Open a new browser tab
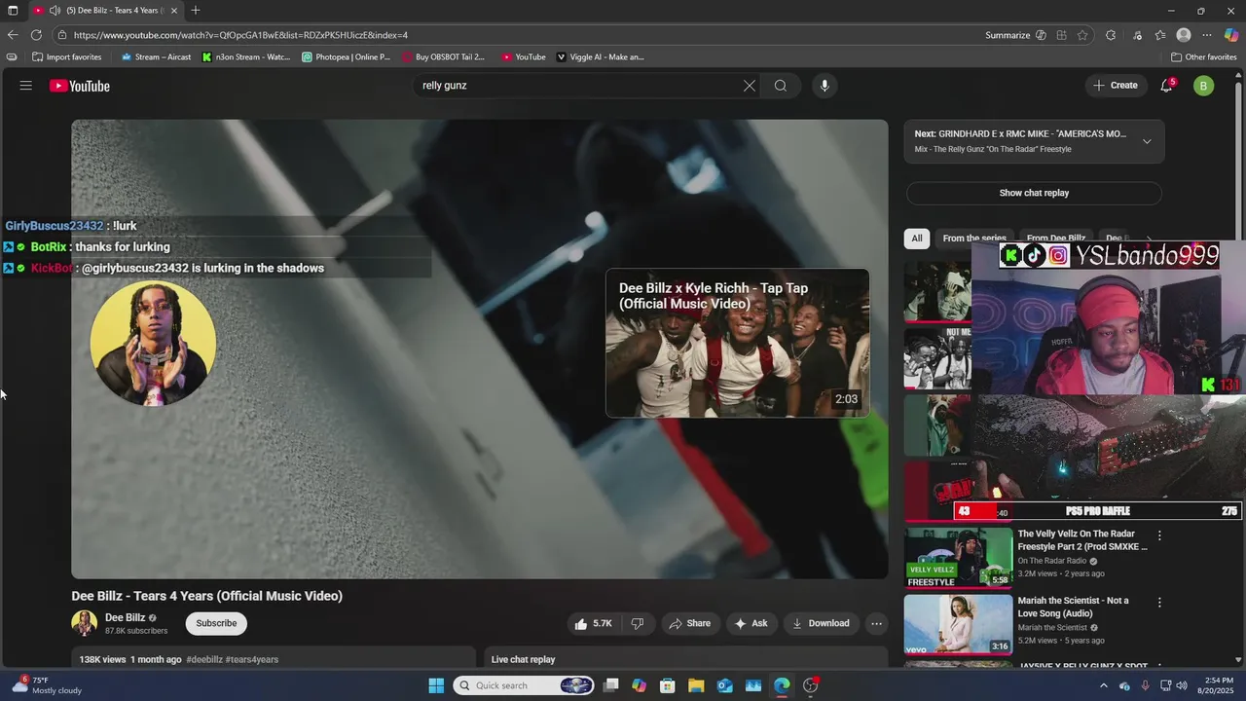 coord(196,11)
